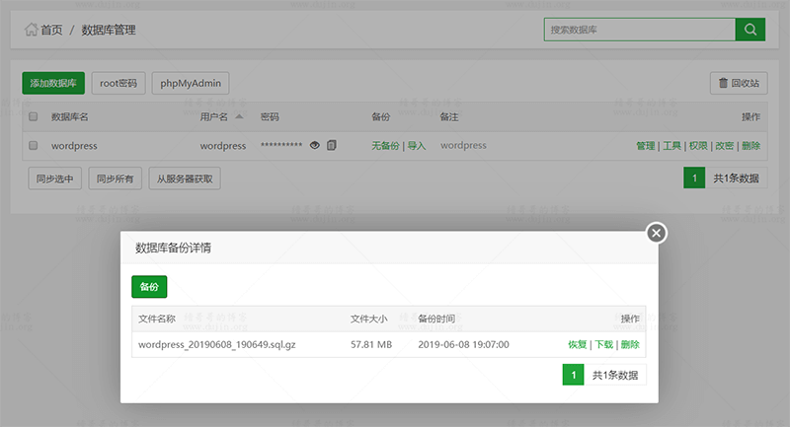
Task: Click 删除 link in wordpress database row
Action: click(750, 146)
